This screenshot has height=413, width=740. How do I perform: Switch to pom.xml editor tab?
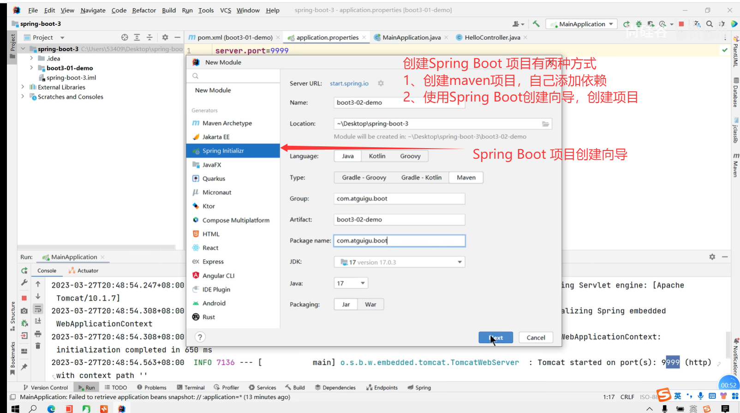tap(234, 37)
